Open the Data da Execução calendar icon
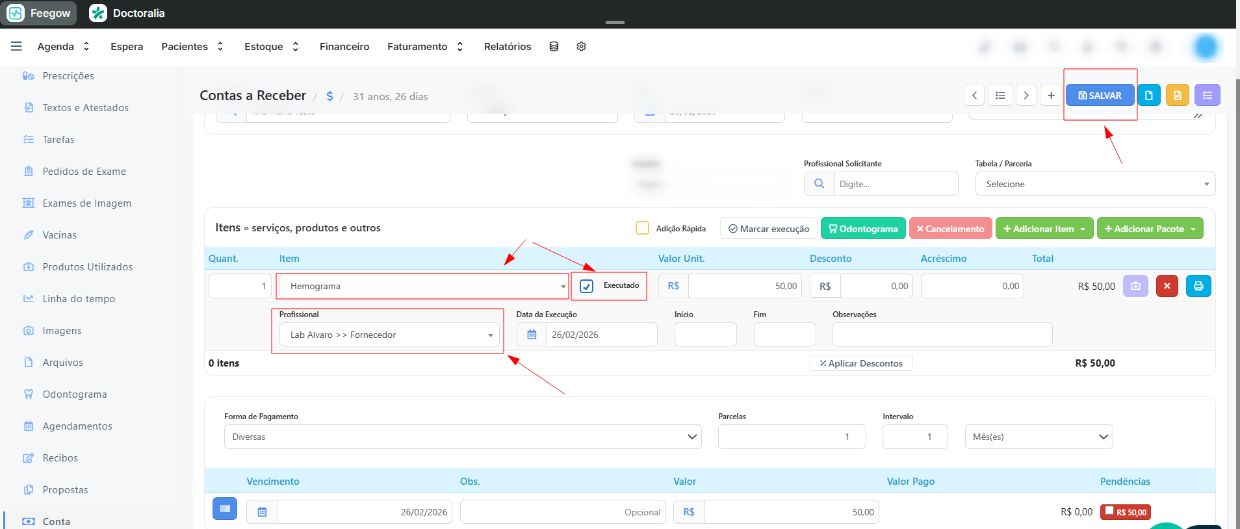 (532, 335)
